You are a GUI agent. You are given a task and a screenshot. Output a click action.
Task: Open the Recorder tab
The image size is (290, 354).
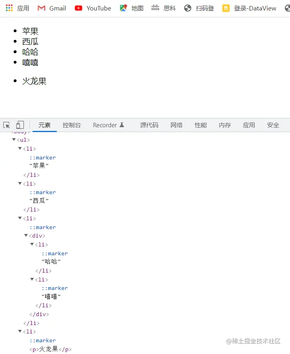point(105,125)
